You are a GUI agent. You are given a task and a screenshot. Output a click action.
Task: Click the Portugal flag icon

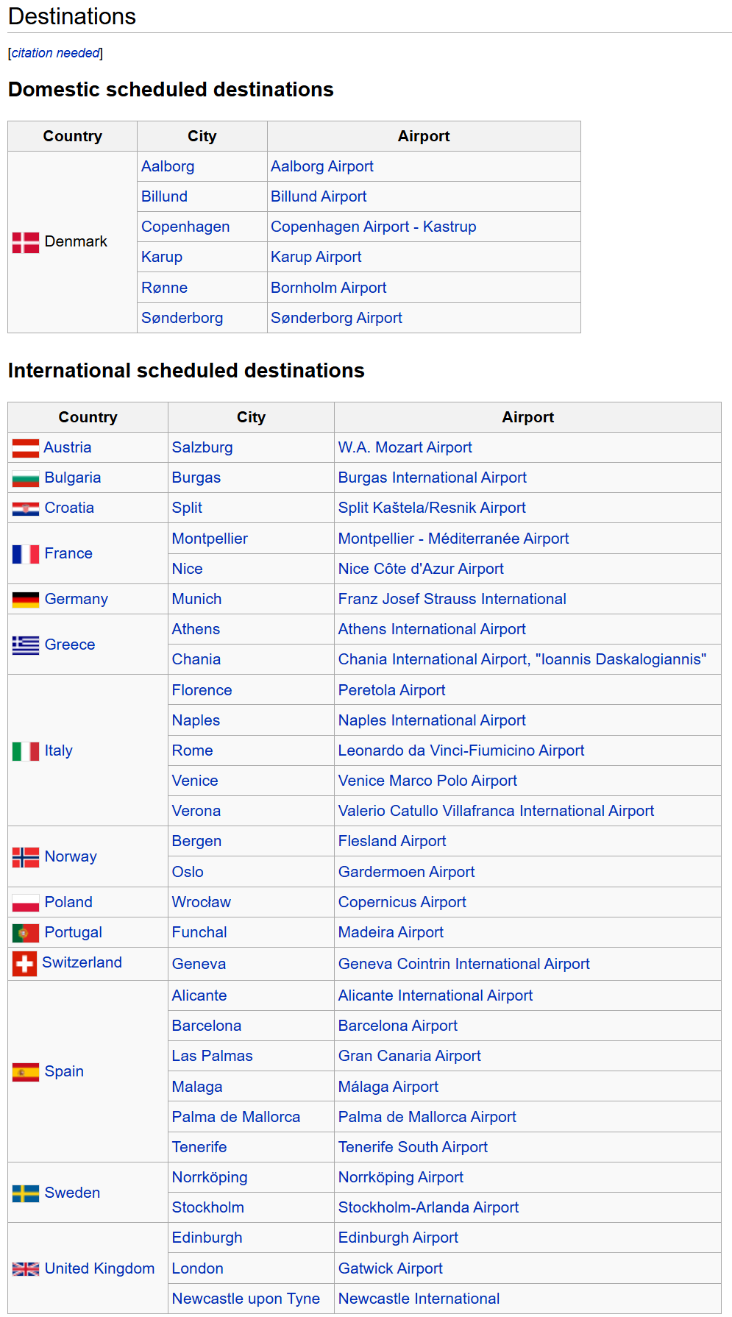tap(26, 933)
